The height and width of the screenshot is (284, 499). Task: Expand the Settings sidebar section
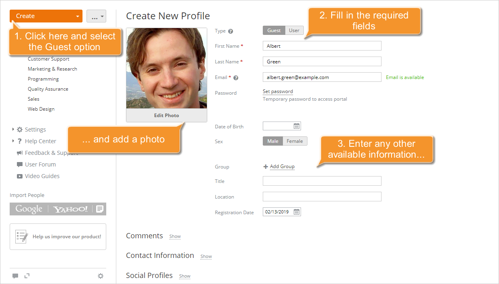(x=35, y=129)
